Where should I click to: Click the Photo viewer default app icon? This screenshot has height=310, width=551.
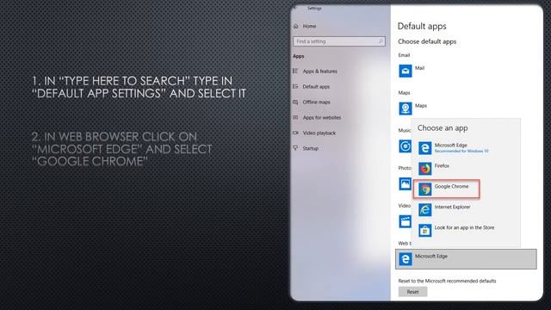406,183
